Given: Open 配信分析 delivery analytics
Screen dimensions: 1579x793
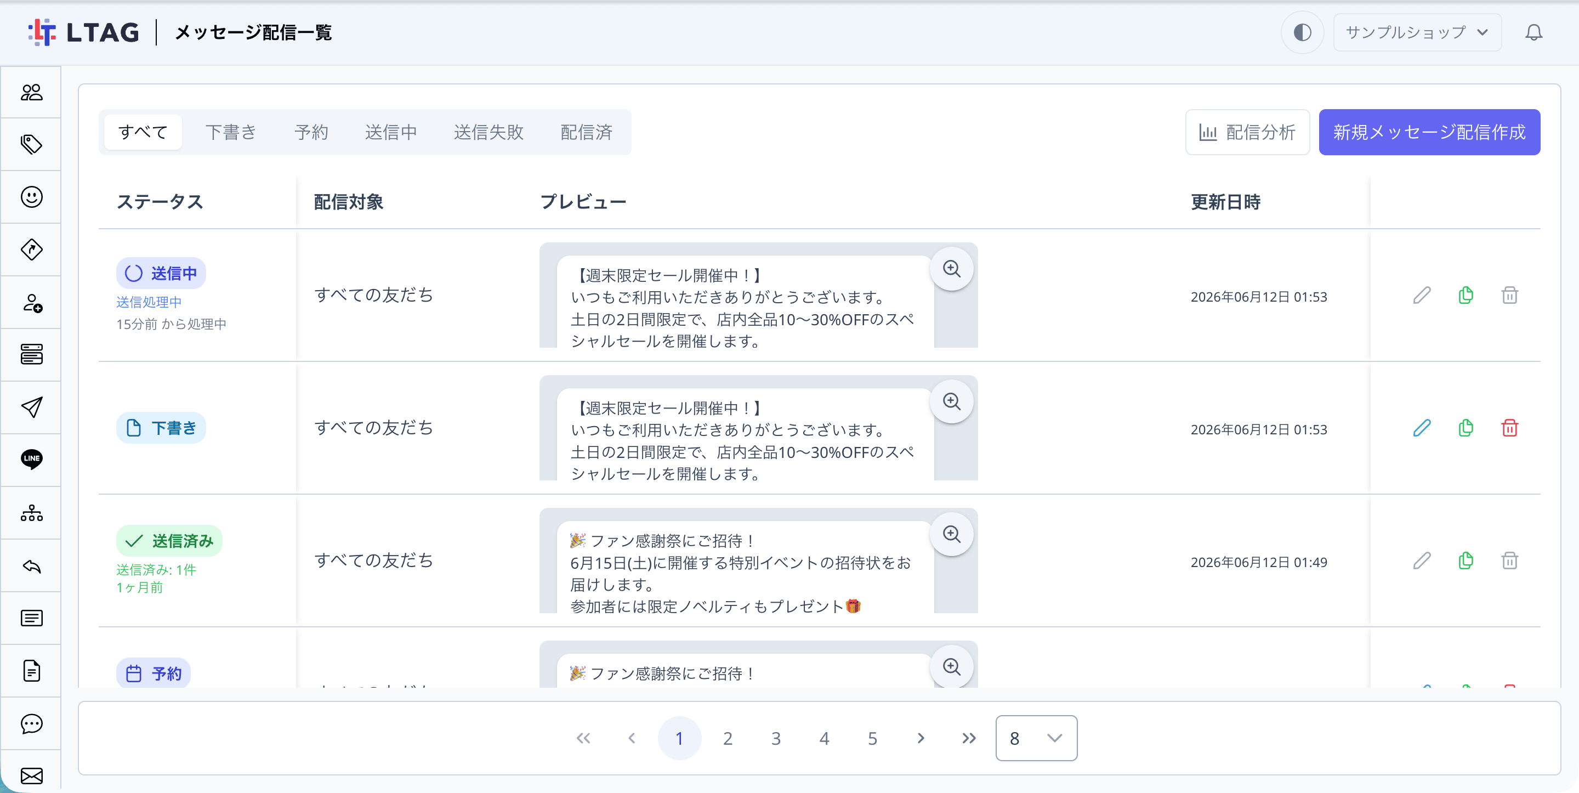Looking at the screenshot, I should tap(1247, 132).
